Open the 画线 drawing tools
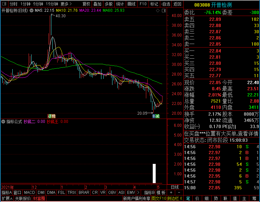Image resolution: width=260 pixels, height=202 pixels. tap(131, 4)
